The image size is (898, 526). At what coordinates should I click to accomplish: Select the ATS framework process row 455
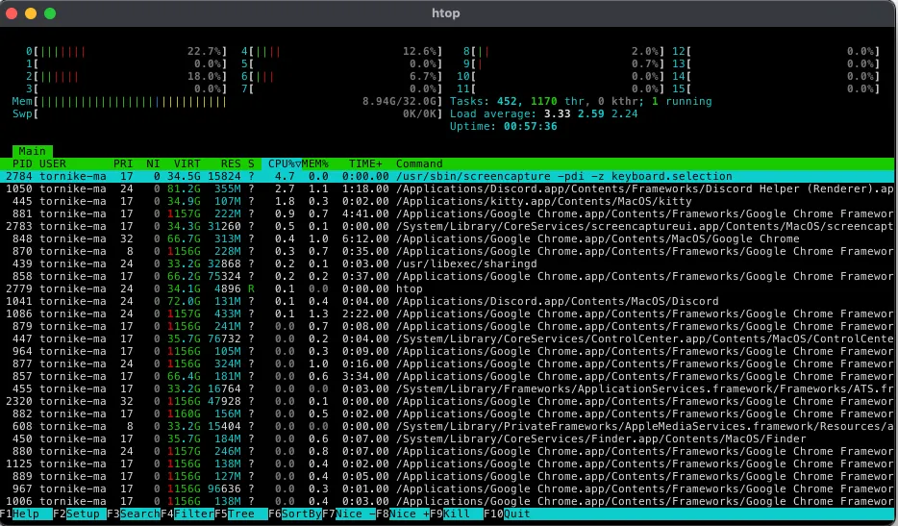447,389
